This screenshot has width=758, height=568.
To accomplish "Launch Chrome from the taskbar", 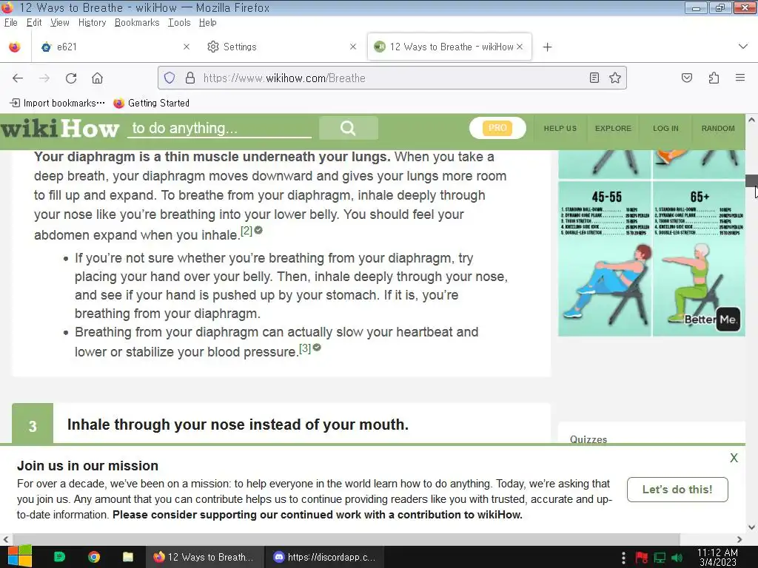I will [94, 557].
